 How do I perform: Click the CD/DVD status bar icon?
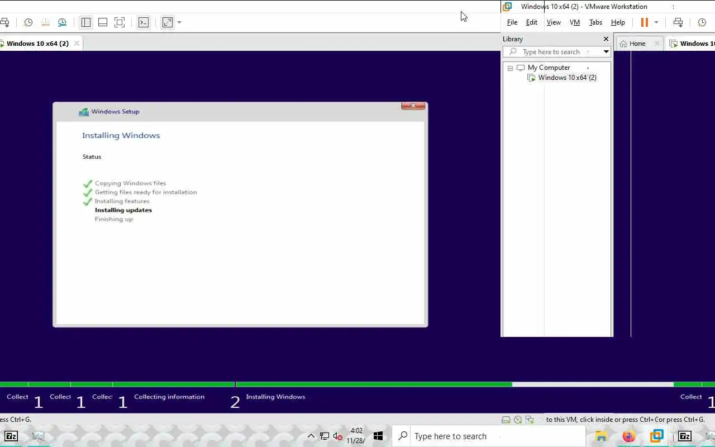tap(518, 420)
